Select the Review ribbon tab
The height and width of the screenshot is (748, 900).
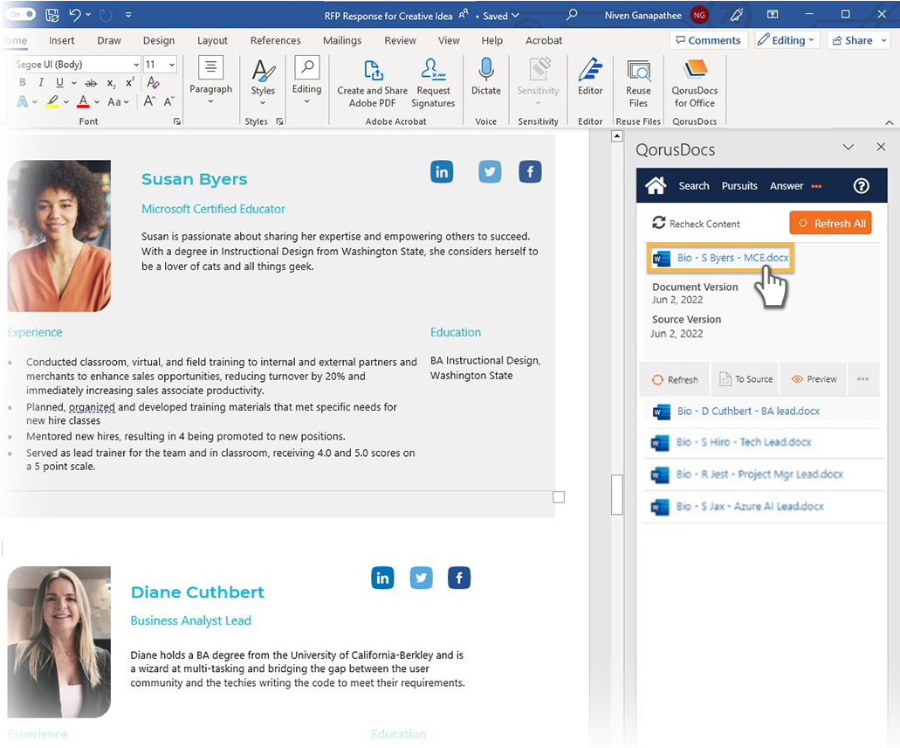pyautogui.click(x=400, y=40)
